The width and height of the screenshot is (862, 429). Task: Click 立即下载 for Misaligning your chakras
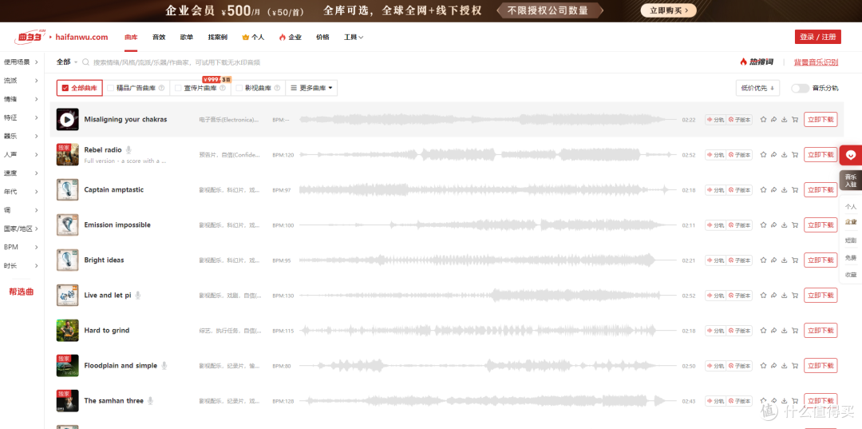820,119
